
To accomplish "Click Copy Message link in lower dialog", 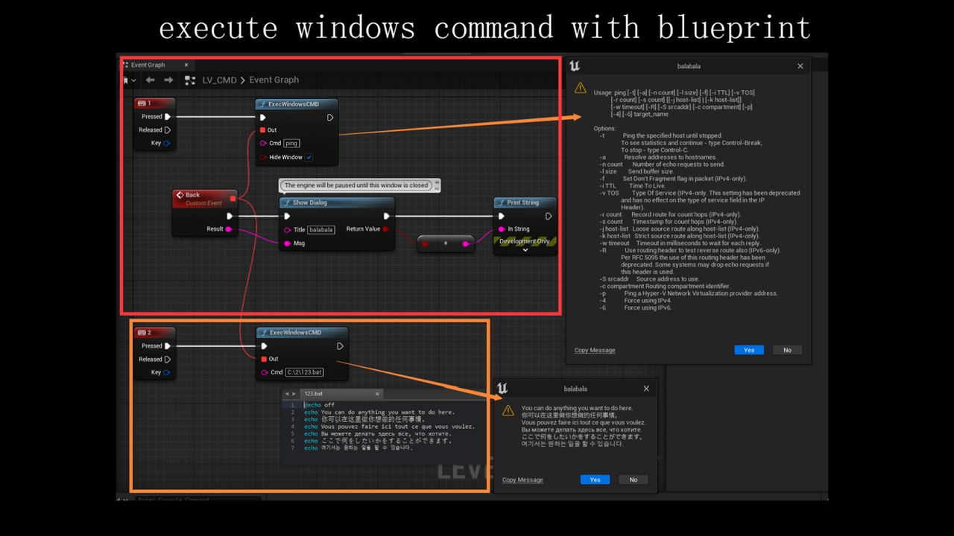I will tap(522, 480).
